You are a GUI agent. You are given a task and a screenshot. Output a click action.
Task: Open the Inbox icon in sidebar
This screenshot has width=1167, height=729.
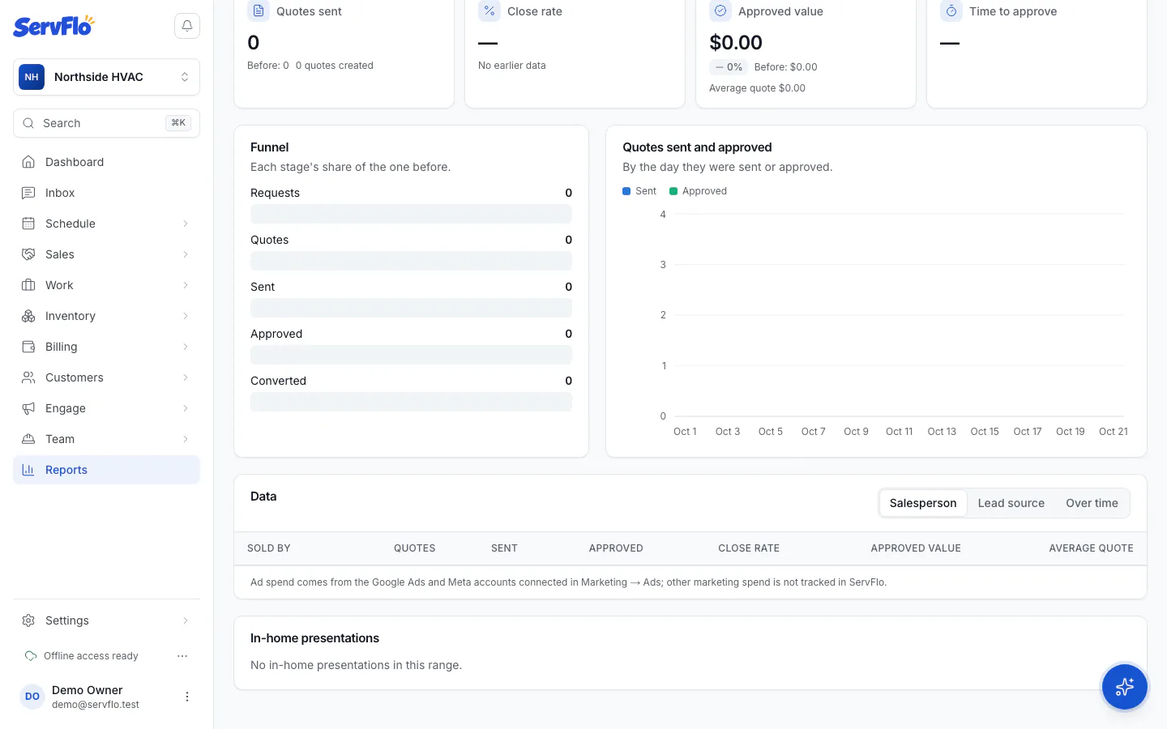pos(28,193)
